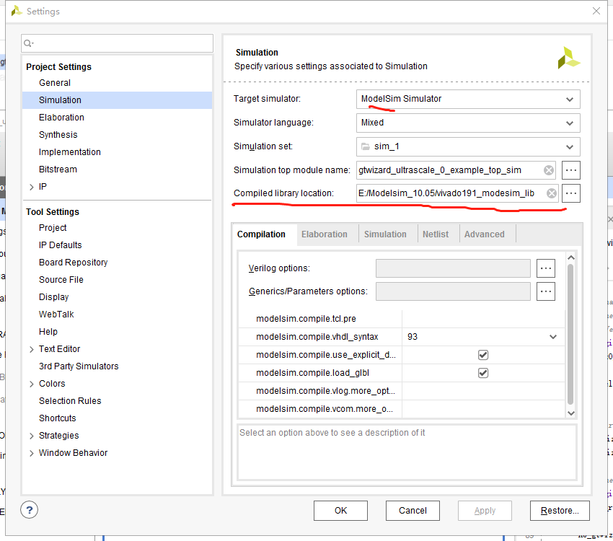Image resolution: width=613 pixels, height=541 pixels.
Task: Select the modelsim.compile.vlog.more_opt row
Action: point(402,391)
